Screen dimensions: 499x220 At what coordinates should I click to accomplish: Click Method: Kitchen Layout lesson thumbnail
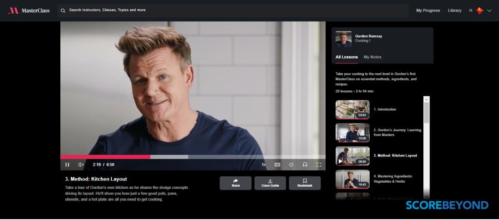[353, 156]
